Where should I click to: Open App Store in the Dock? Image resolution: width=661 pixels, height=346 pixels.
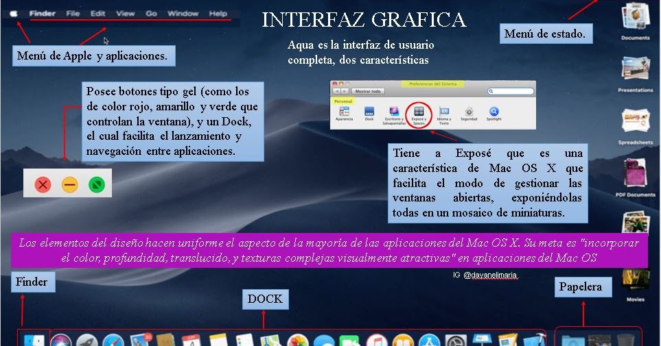[429, 339]
